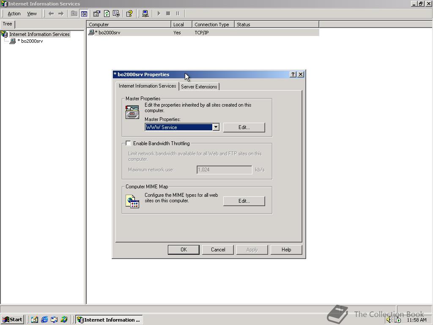
Task: Click the Help question-mark toolbar icon
Action: [x=129, y=14]
